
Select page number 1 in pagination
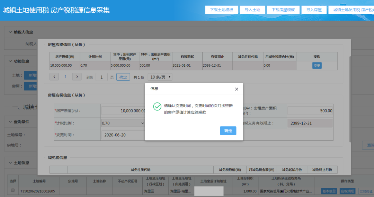tap(65, 77)
